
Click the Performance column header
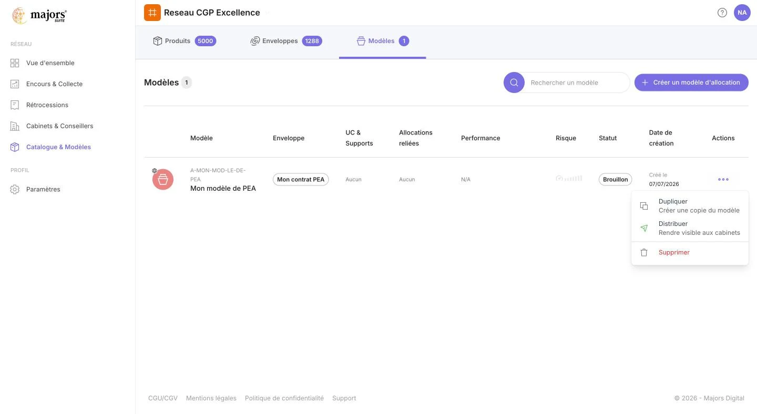pos(480,138)
